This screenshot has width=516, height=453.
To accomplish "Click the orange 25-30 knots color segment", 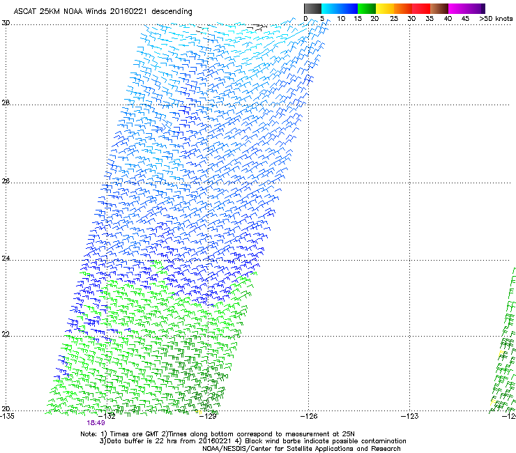I will tap(403, 8).
